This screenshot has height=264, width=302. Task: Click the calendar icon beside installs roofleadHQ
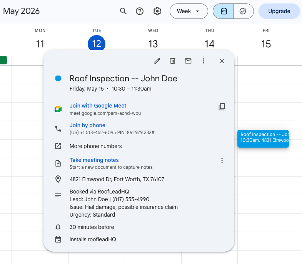pos(58,239)
